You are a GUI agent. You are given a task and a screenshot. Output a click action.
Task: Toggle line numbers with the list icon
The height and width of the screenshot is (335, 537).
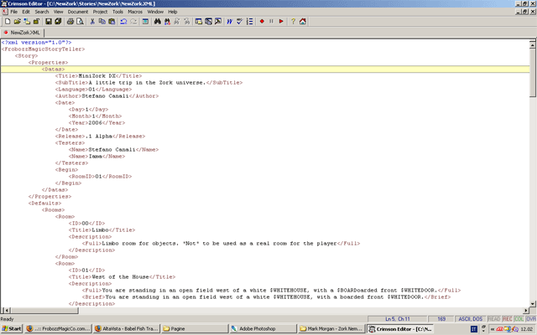coord(250,21)
